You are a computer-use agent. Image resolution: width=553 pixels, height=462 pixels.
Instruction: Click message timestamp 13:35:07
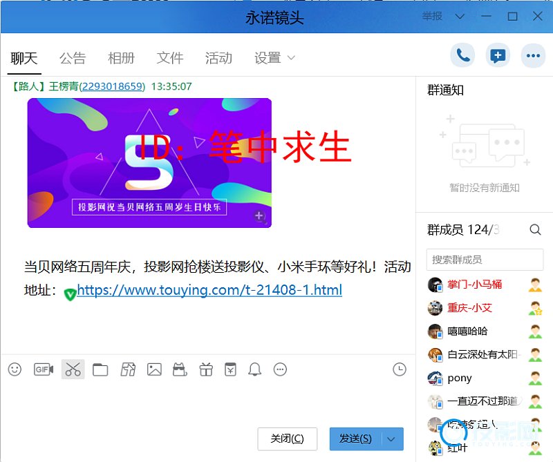coord(171,86)
